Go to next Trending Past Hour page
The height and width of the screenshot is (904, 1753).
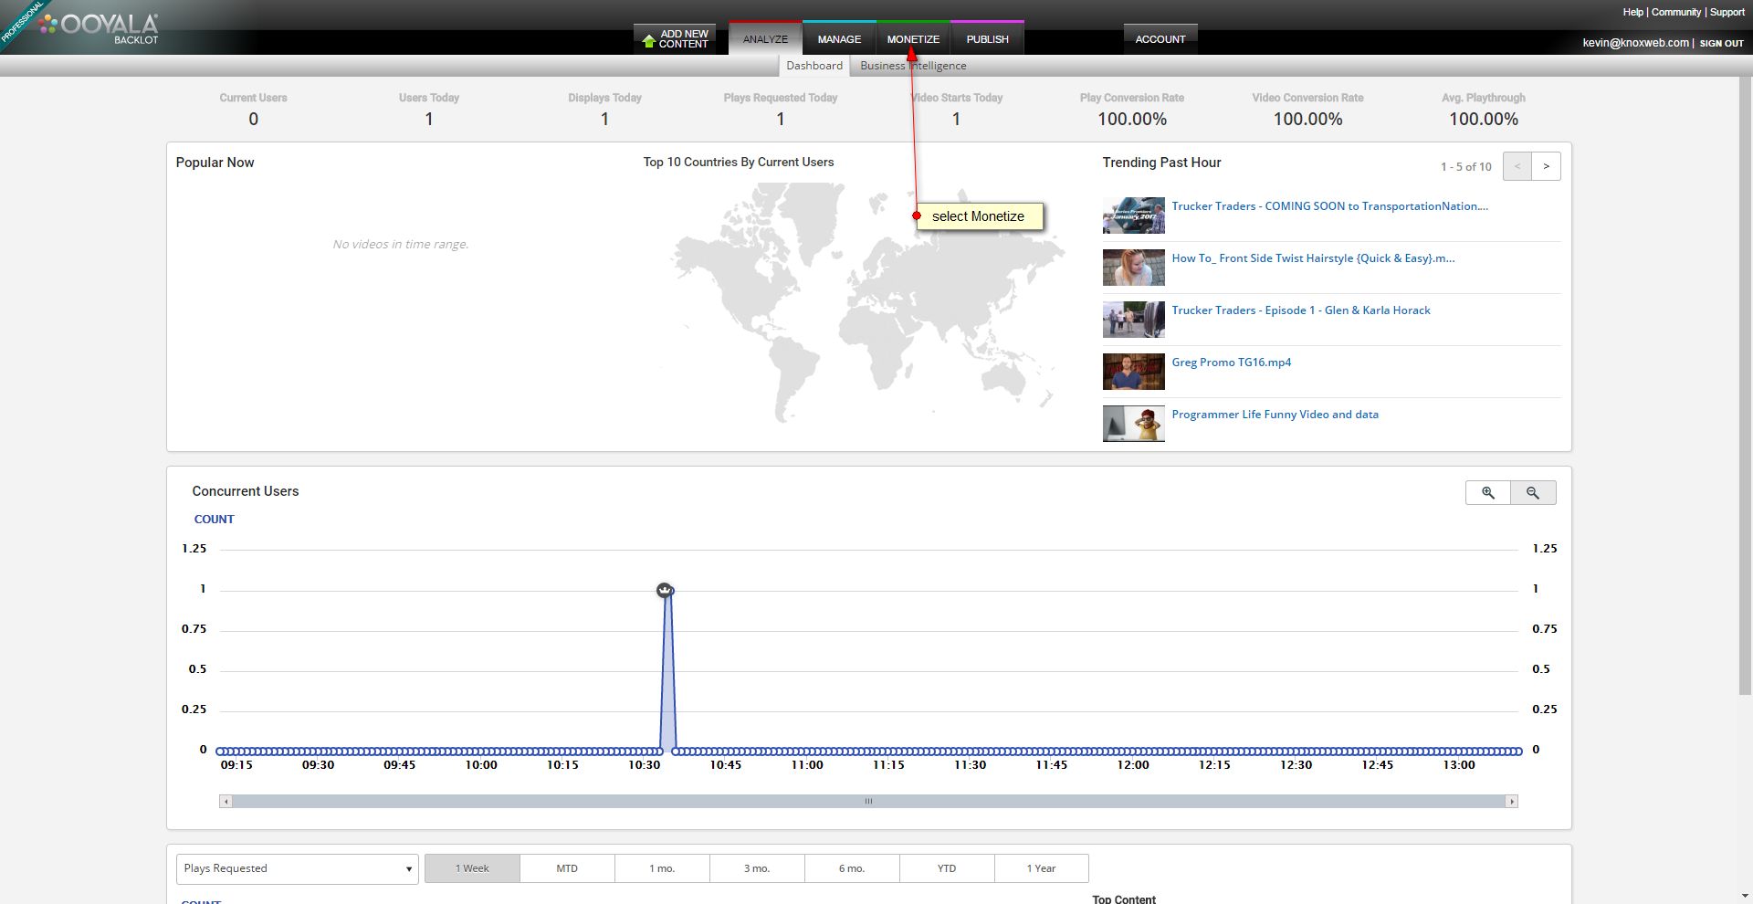coord(1546,166)
